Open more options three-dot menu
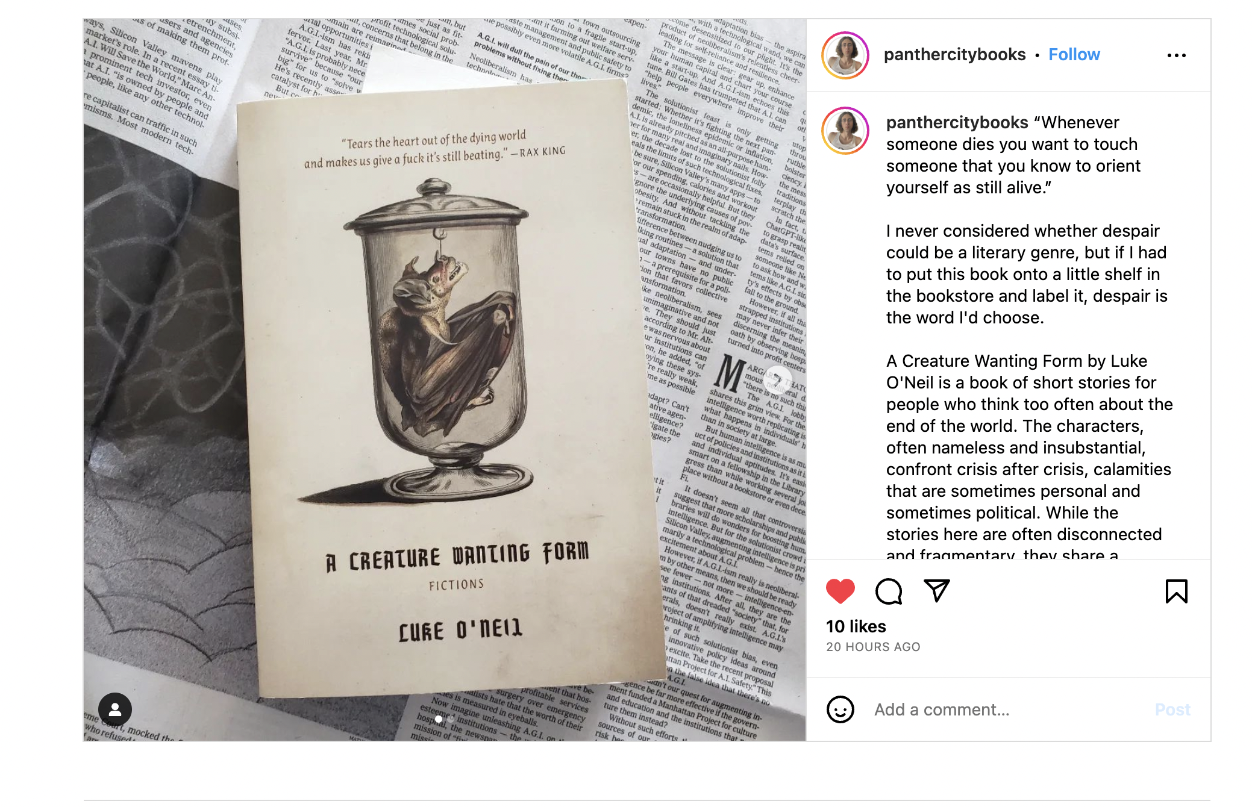1252x807 pixels. pos(1176,55)
